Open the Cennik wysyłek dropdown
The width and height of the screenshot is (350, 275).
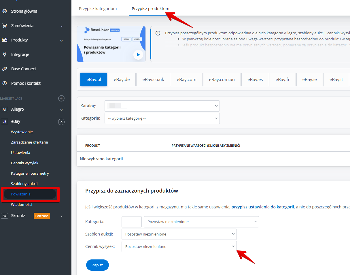(179, 246)
